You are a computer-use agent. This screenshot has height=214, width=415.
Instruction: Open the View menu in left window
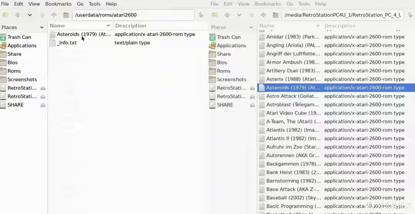click(x=34, y=4)
